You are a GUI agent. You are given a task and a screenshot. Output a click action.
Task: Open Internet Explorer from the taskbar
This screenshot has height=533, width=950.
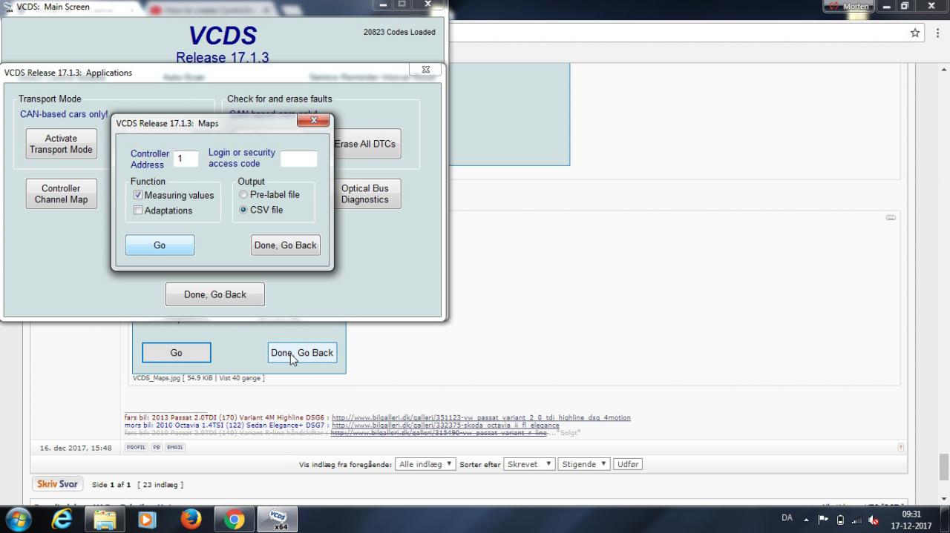click(x=62, y=519)
